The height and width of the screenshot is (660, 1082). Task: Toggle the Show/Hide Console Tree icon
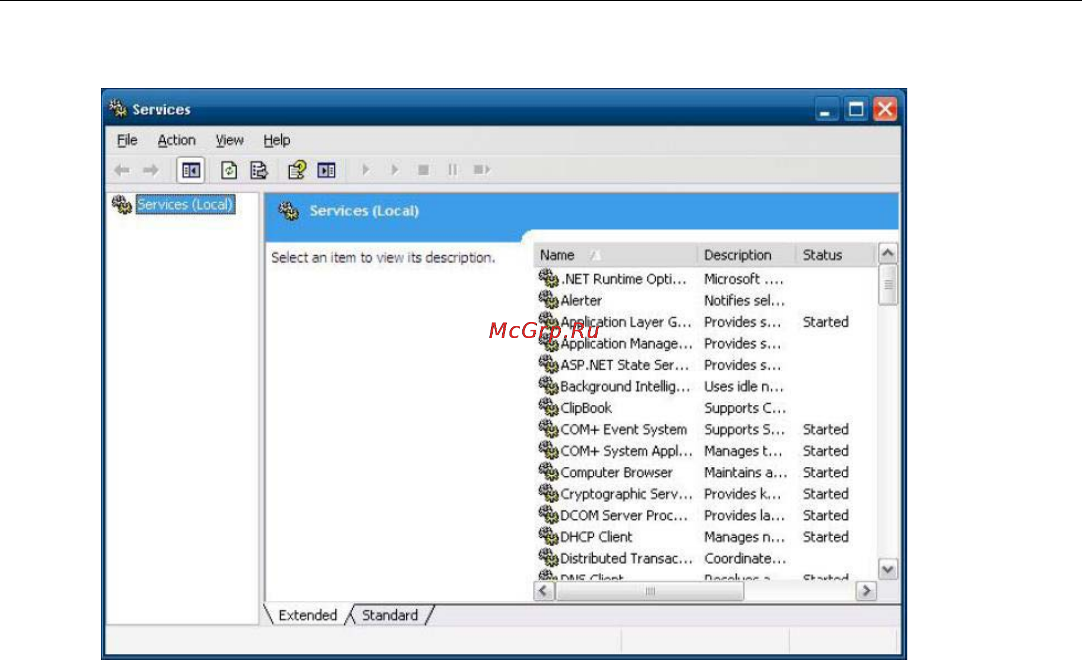coord(190,170)
